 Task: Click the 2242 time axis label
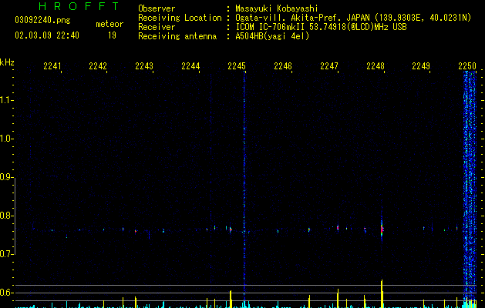(98, 65)
